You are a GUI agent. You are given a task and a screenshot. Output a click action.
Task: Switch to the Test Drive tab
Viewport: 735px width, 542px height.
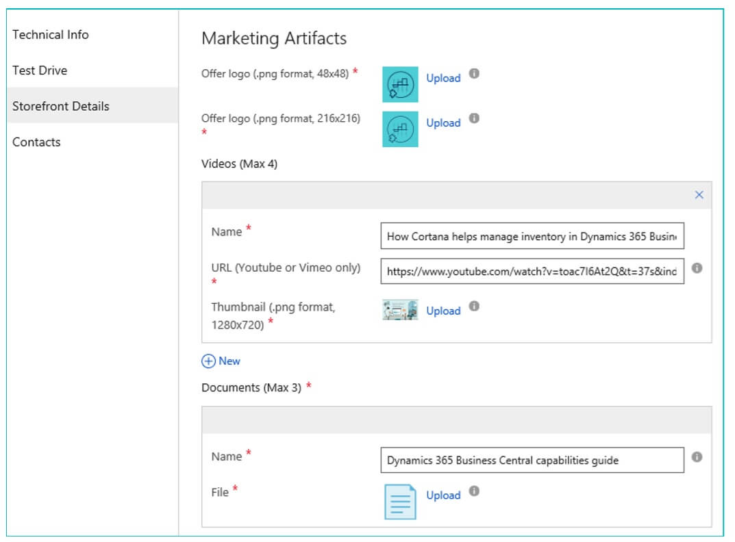click(40, 70)
